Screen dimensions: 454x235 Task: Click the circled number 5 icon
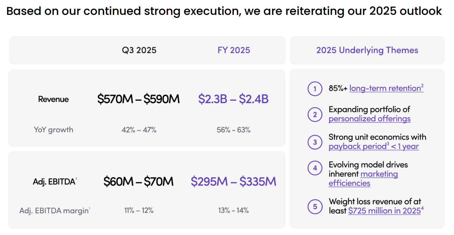[315, 207]
